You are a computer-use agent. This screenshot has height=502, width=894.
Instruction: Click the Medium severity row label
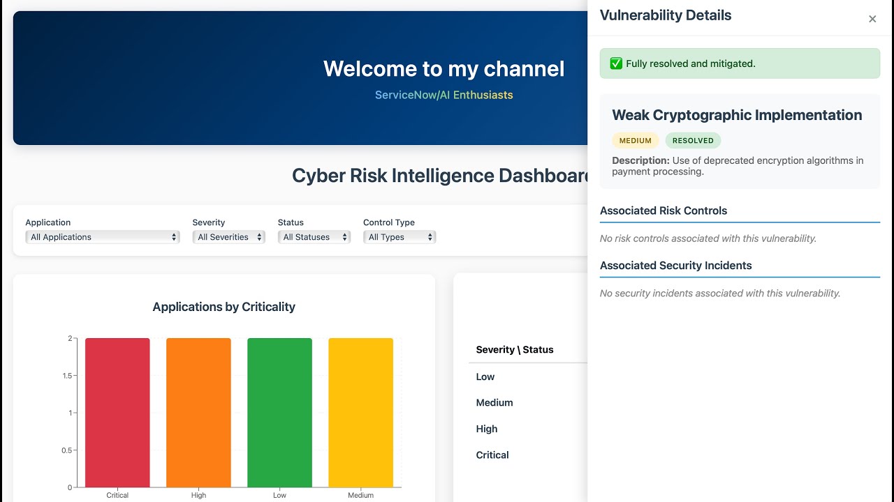(x=494, y=403)
